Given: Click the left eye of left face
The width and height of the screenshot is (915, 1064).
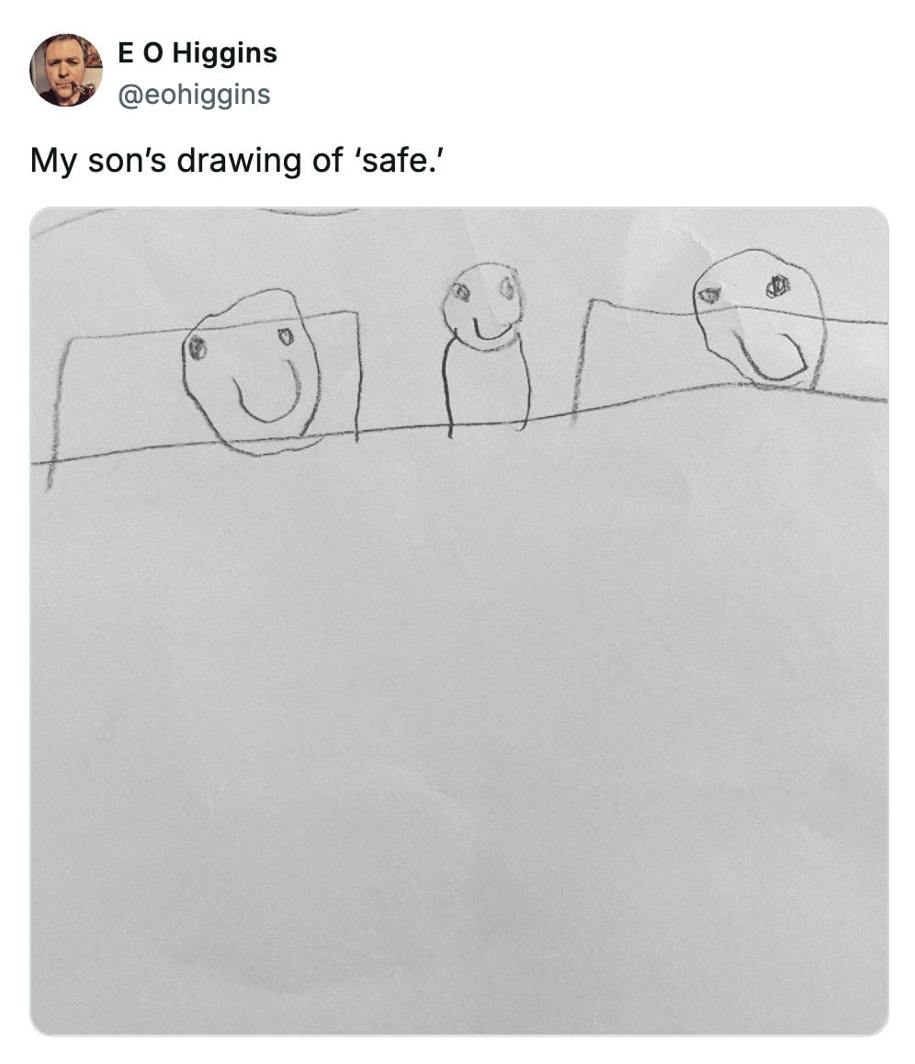Looking at the screenshot, I should (x=198, y=347).
